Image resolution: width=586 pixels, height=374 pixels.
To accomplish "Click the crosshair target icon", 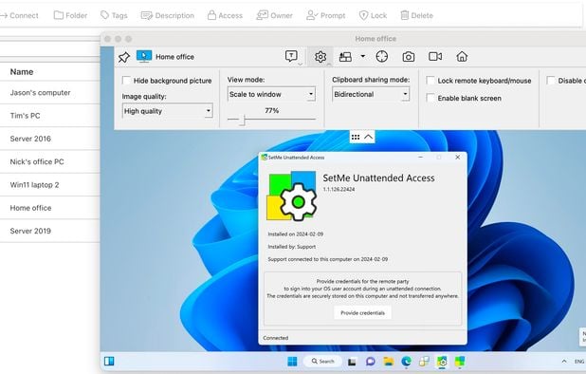I will click(x=381, y=56).
